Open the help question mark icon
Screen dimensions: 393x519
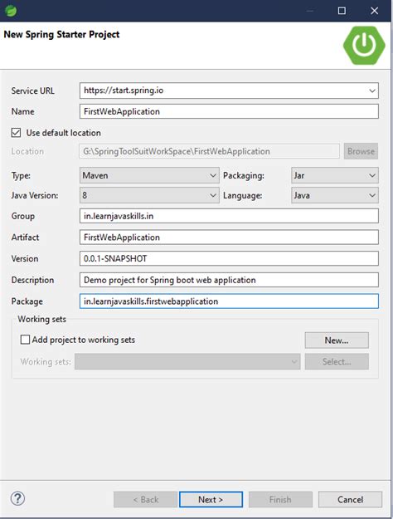click(18, 498)
